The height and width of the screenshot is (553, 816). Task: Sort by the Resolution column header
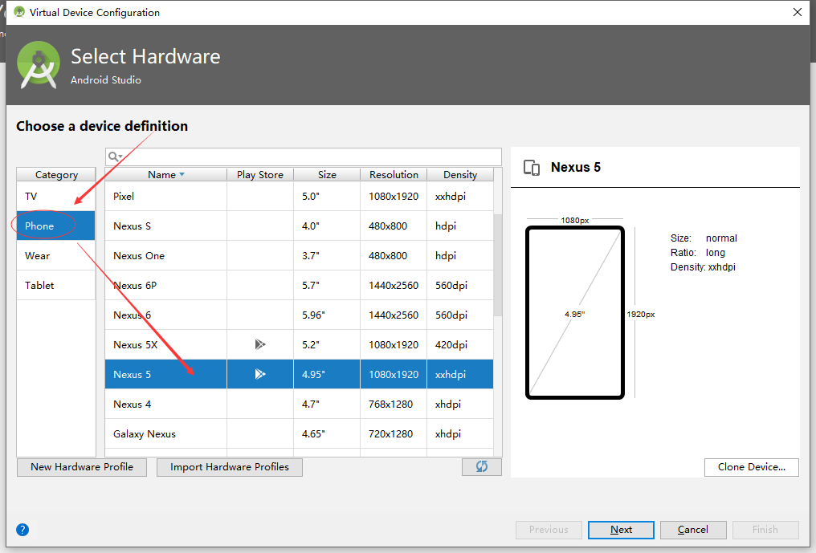[394, 175]
